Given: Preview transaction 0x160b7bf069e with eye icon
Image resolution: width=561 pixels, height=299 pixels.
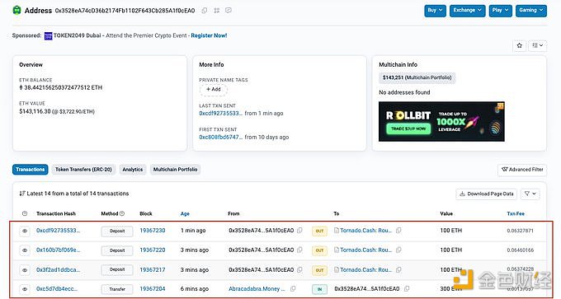Looking at the screenshot, I should tap(25, 250).
